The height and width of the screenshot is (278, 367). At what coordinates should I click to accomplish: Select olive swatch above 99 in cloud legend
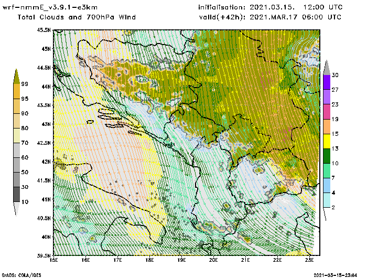point(16,77)
